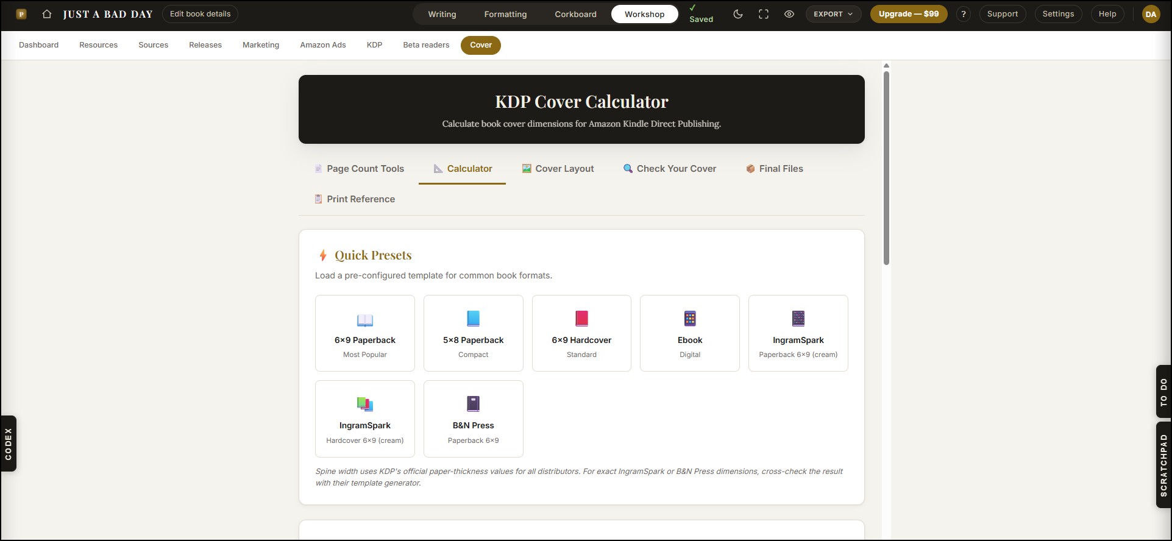Toggle preview with the eye icon
1172x541 pixels.
pyautogui.click(x=789, y=14)
